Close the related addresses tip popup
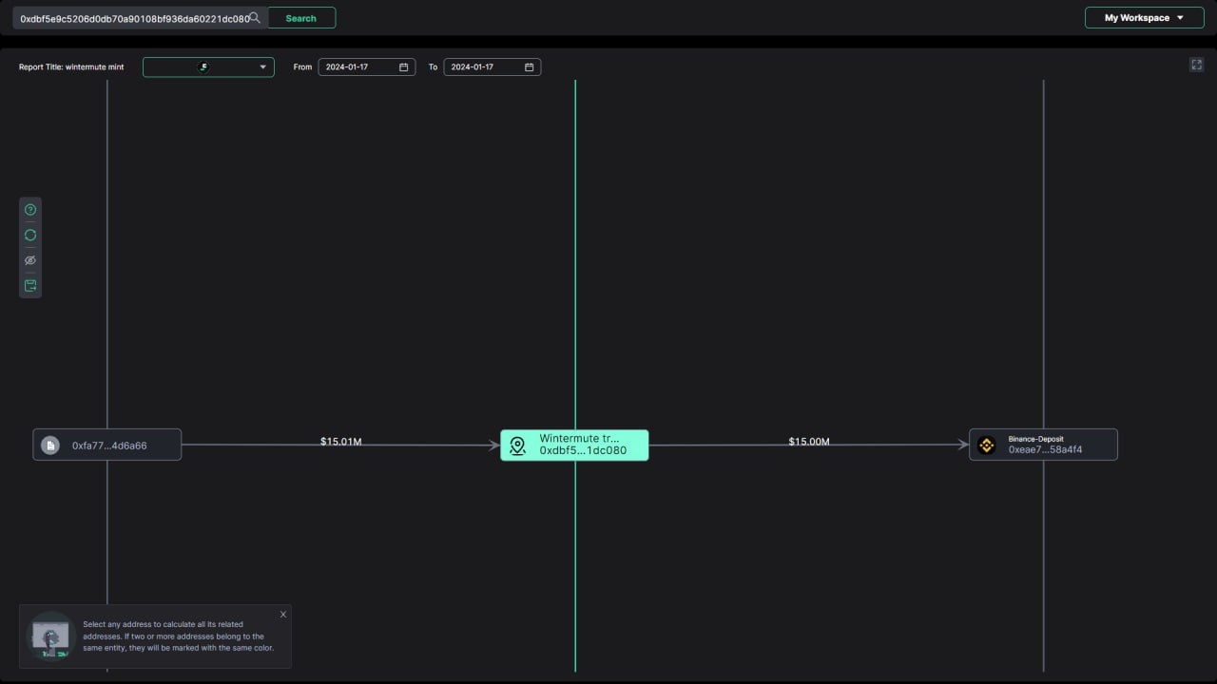The height and width of the screenshot is (684, 1217). (283, 615)
